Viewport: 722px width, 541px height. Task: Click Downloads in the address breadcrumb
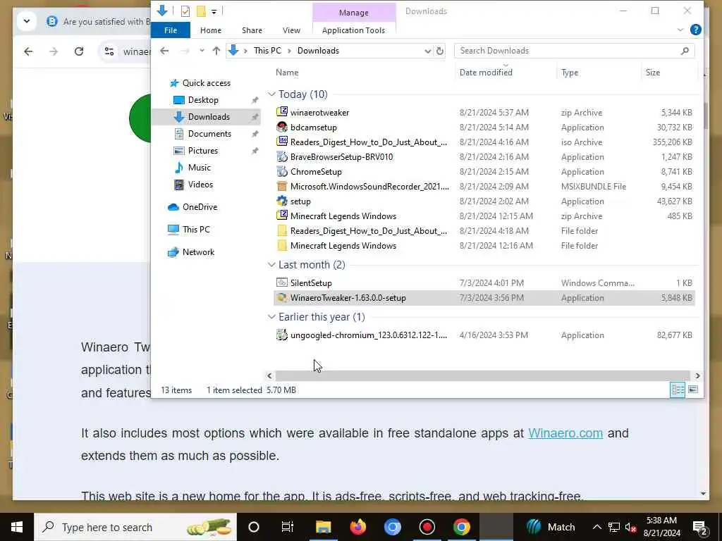[x=318, y=51]
